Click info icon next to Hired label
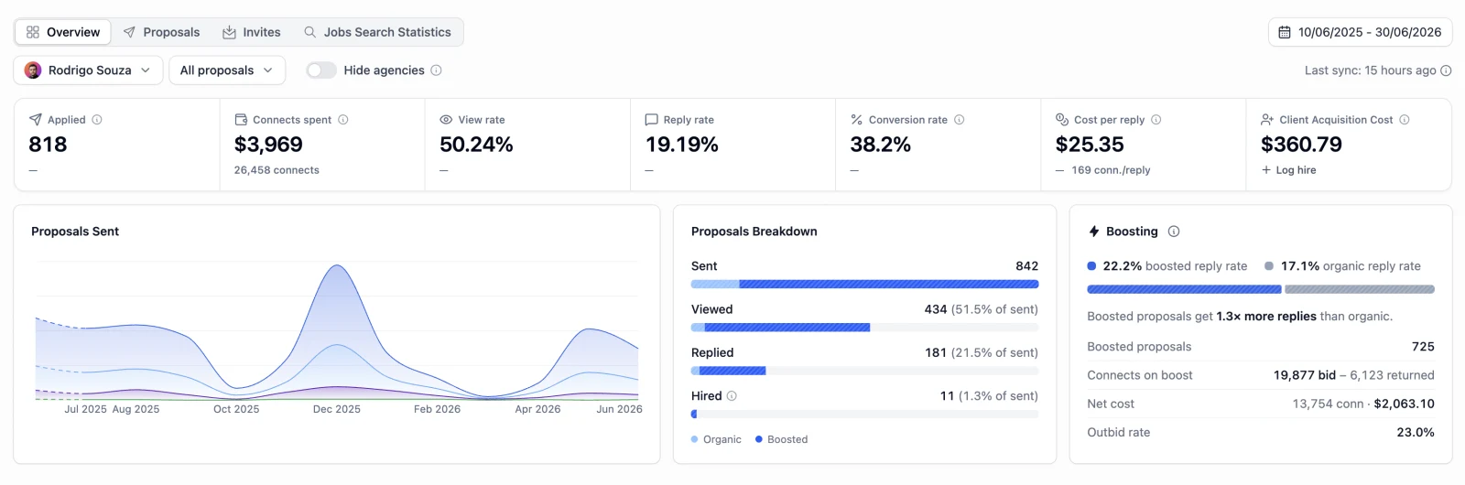This screenshot has width=1465, height=485. pos(732,396)
